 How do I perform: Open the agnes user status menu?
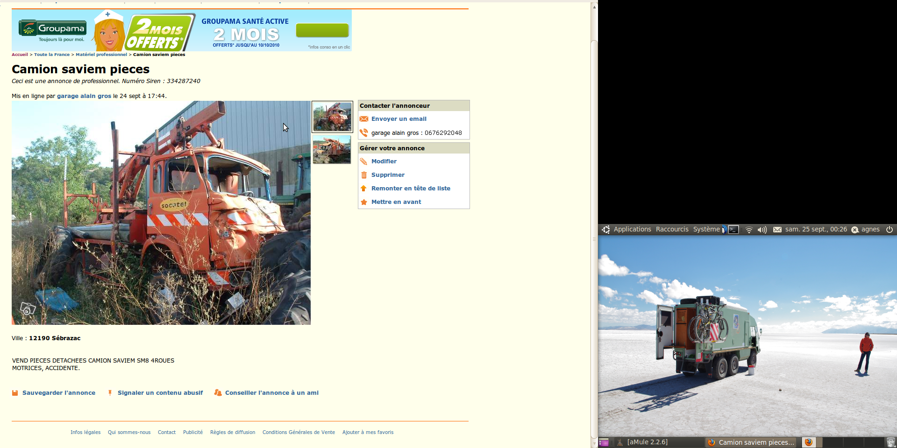870,229
